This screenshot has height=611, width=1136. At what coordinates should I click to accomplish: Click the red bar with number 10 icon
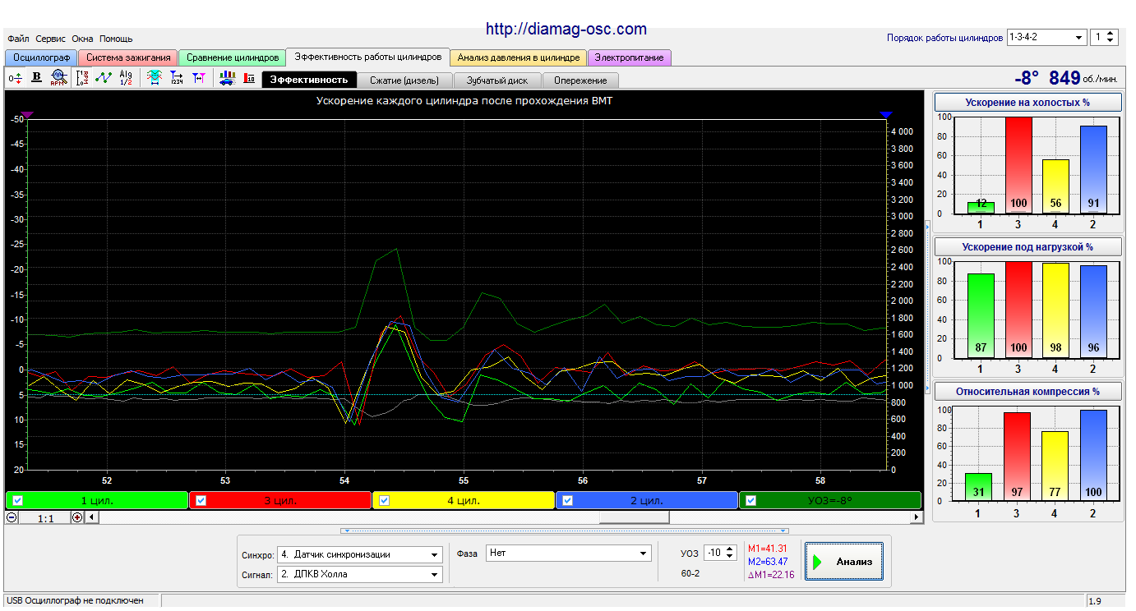tap(250, 78)
